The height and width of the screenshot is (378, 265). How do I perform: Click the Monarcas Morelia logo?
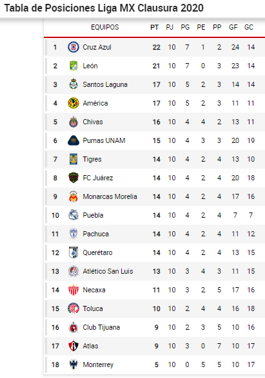coord(74,196)
